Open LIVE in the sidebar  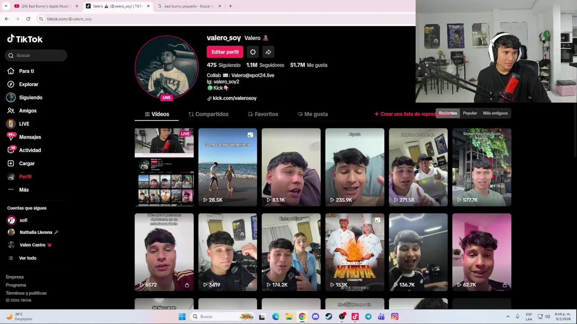[24, 124]
